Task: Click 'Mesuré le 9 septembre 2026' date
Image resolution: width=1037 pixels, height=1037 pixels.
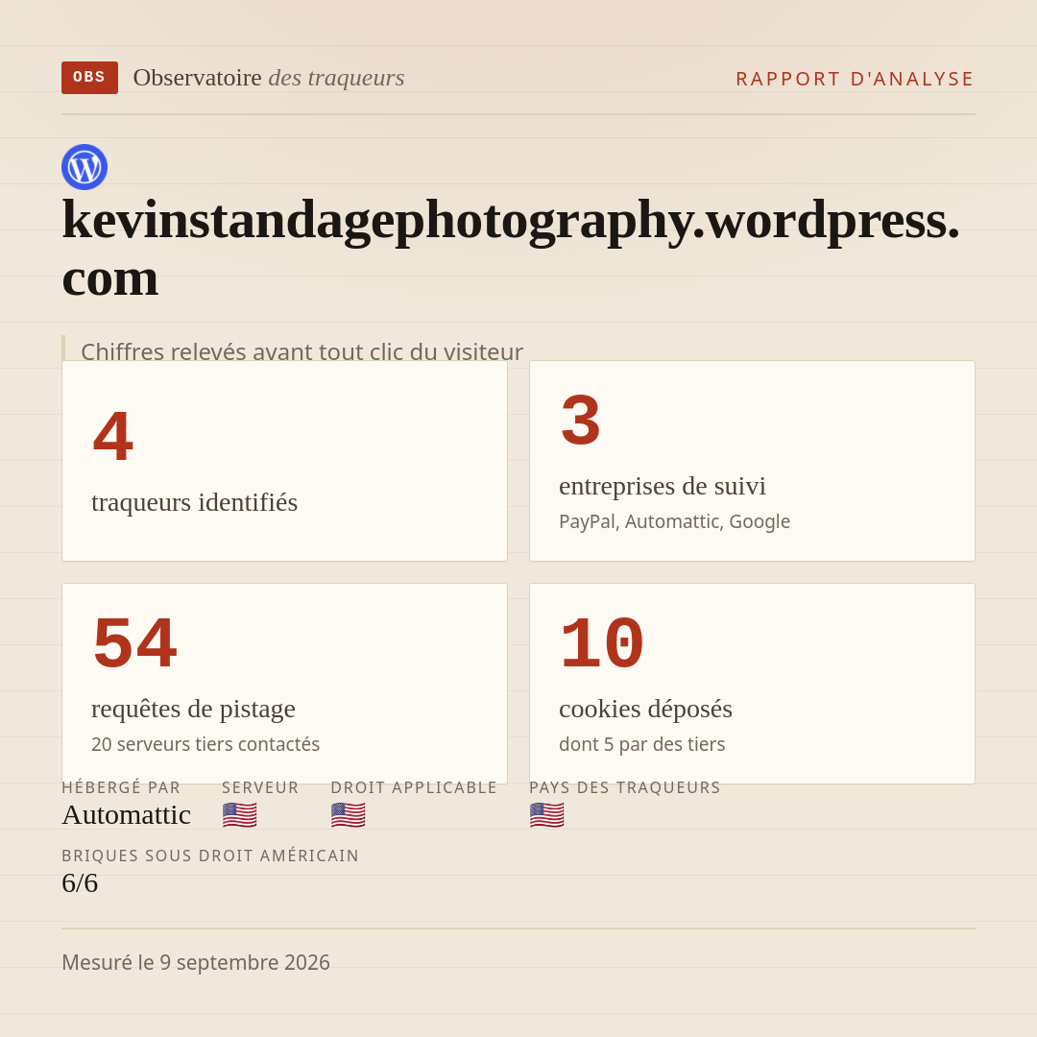Action: (196, 962)
